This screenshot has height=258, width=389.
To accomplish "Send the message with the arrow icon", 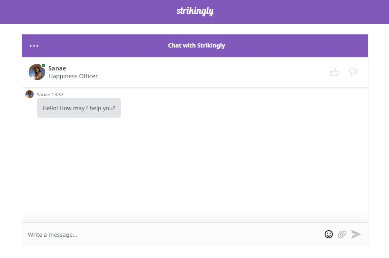I will click(356, 234).
